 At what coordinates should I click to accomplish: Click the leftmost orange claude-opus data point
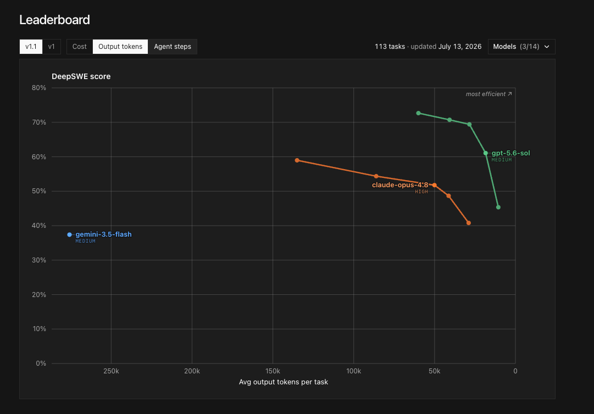pyautogui.click(x=297, y=160)
